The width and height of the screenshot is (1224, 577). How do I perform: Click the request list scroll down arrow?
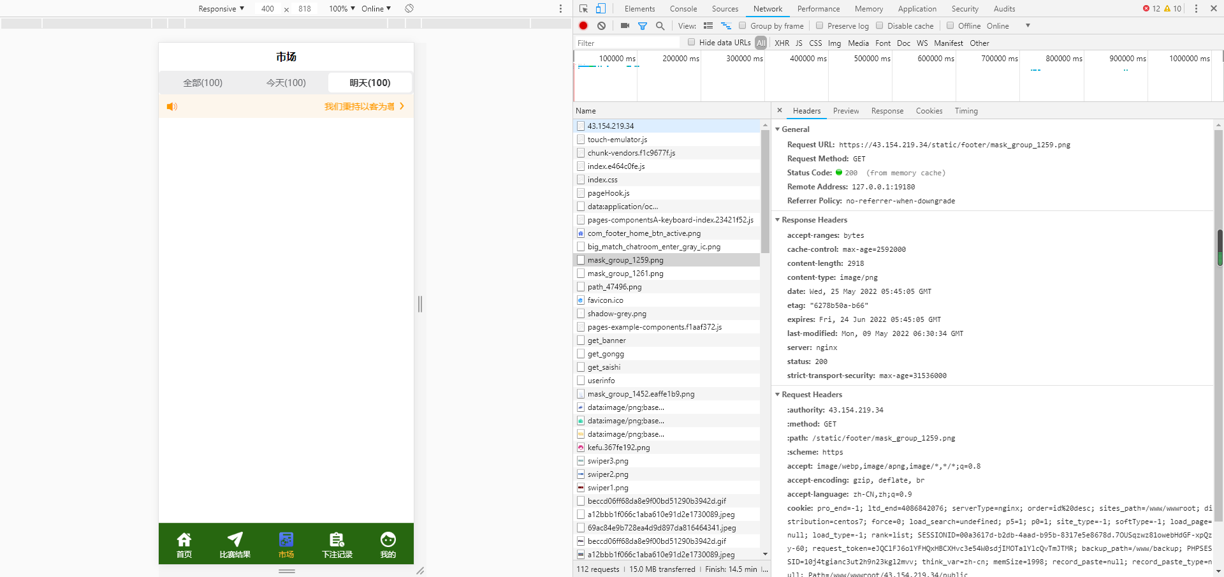(765, 554)
